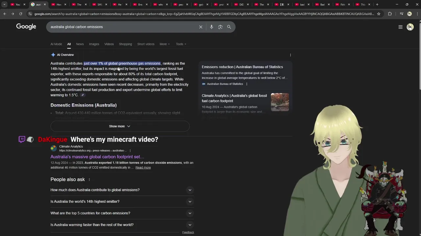This screenshot has width=421, height=236.
Task: Open the Chrome profile avatar in toolbar
Action: pyautogui.click(x=409, y=14)
